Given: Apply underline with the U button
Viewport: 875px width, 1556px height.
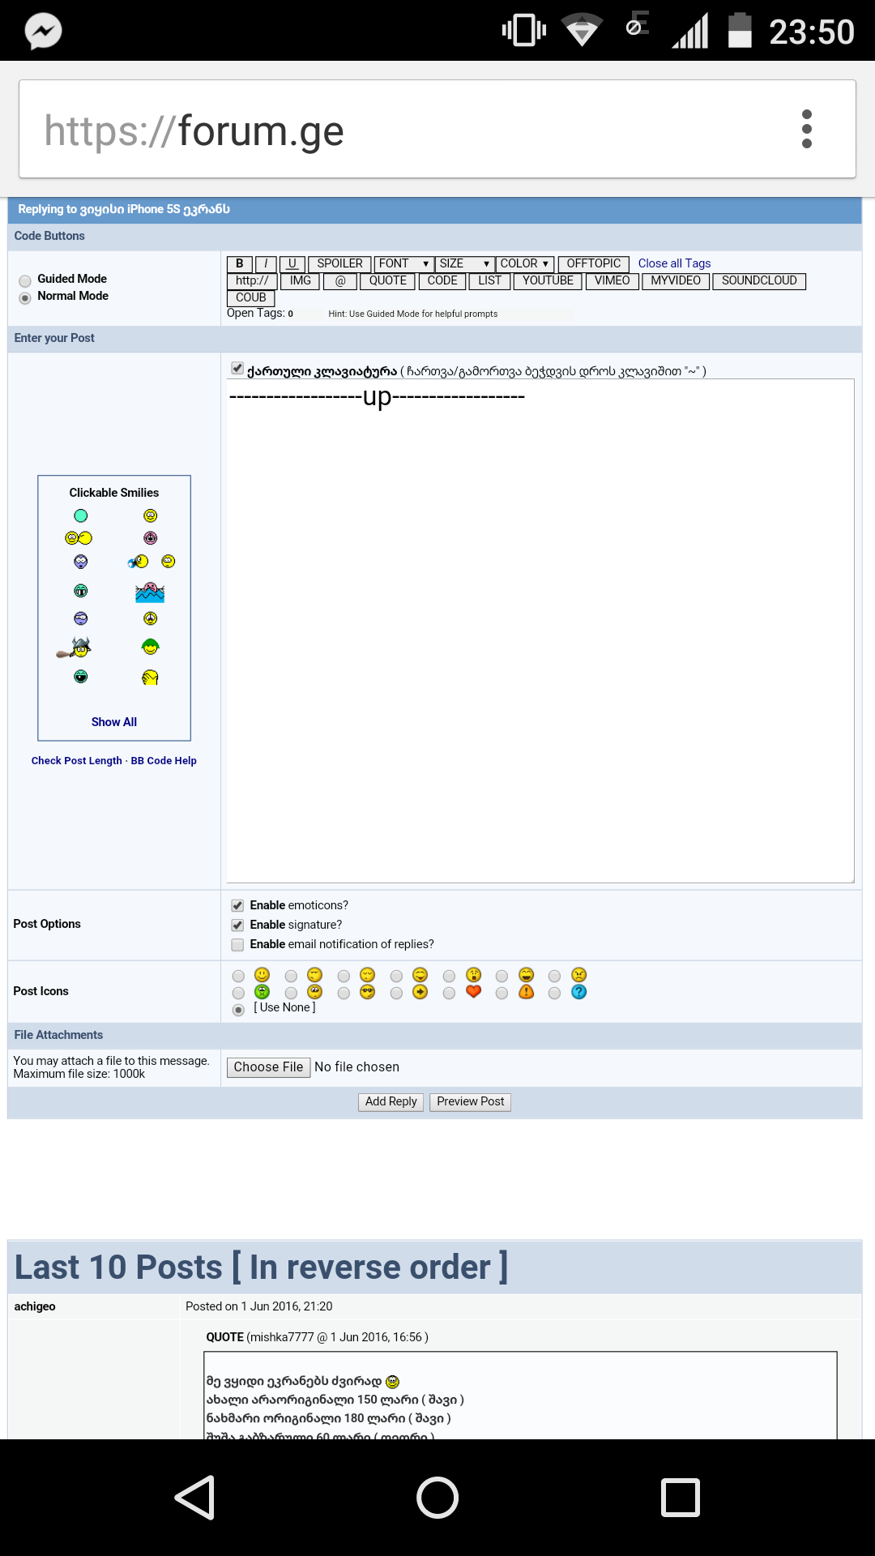Looking at the screenshot, I should (x=292, y=264).
